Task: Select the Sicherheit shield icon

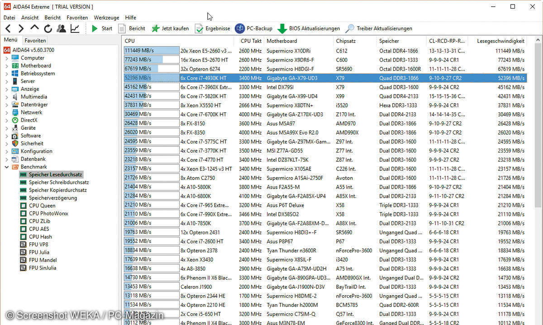Action: [x=15, y=144]
